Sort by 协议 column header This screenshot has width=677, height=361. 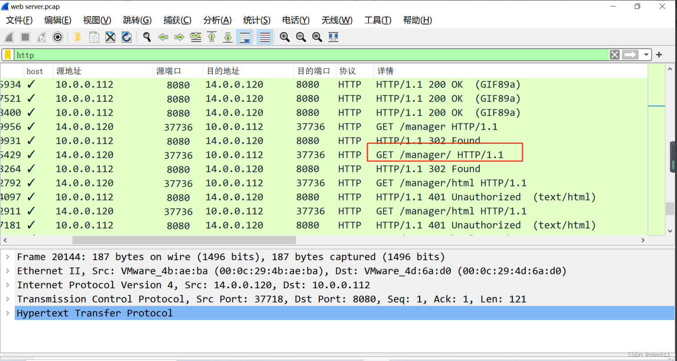(355, 71)
